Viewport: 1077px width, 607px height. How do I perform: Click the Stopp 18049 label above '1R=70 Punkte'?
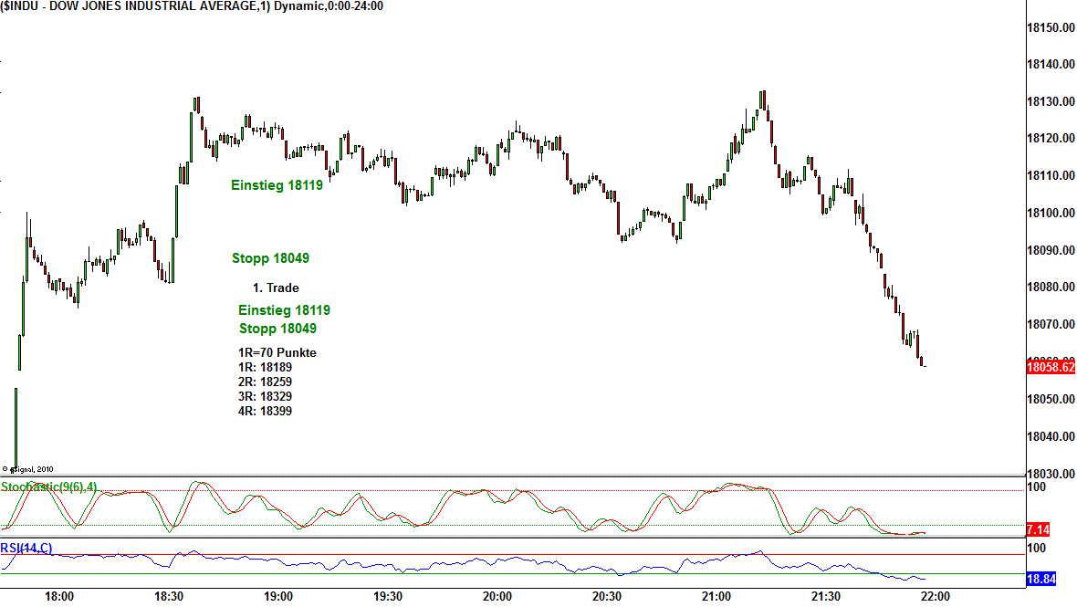coord(277,329)
